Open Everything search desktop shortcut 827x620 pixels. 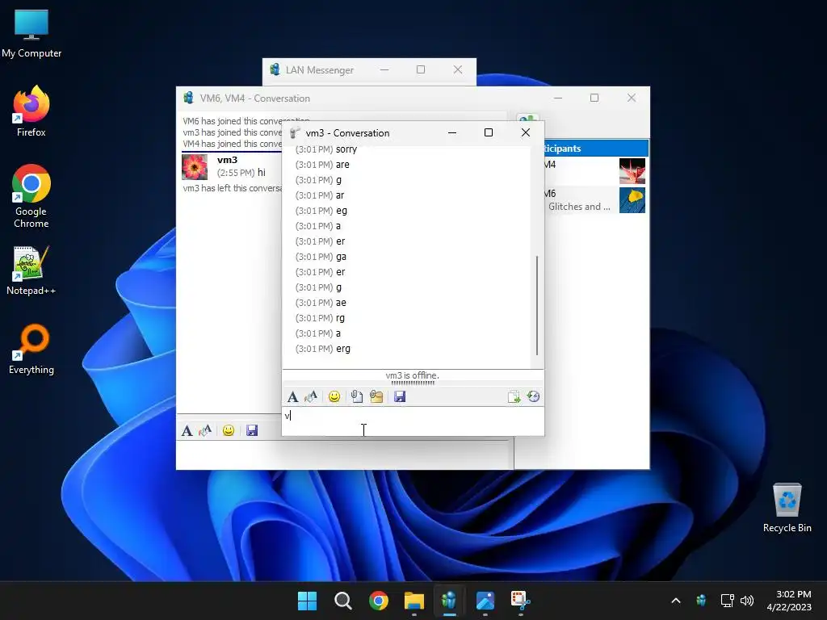click(x=31, y=350)
